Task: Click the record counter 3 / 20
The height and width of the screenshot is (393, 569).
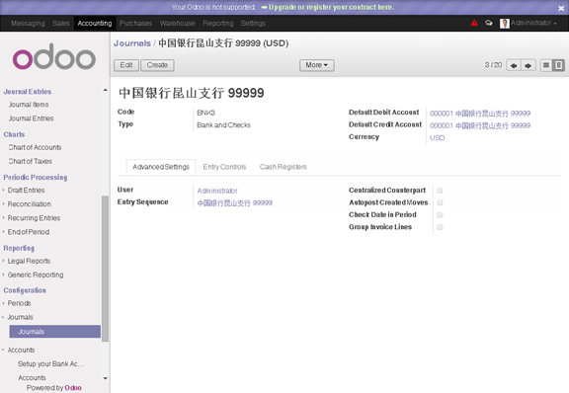Action: click(493, 65)
